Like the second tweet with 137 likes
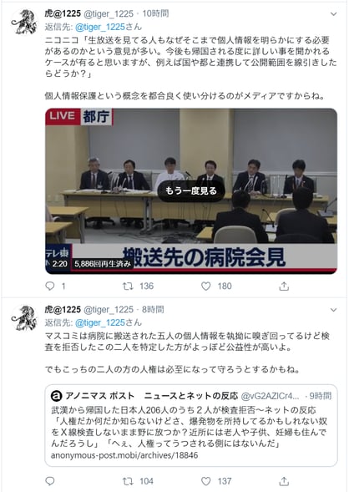This screenshot has height=492, width=349. tap(205, 481)
